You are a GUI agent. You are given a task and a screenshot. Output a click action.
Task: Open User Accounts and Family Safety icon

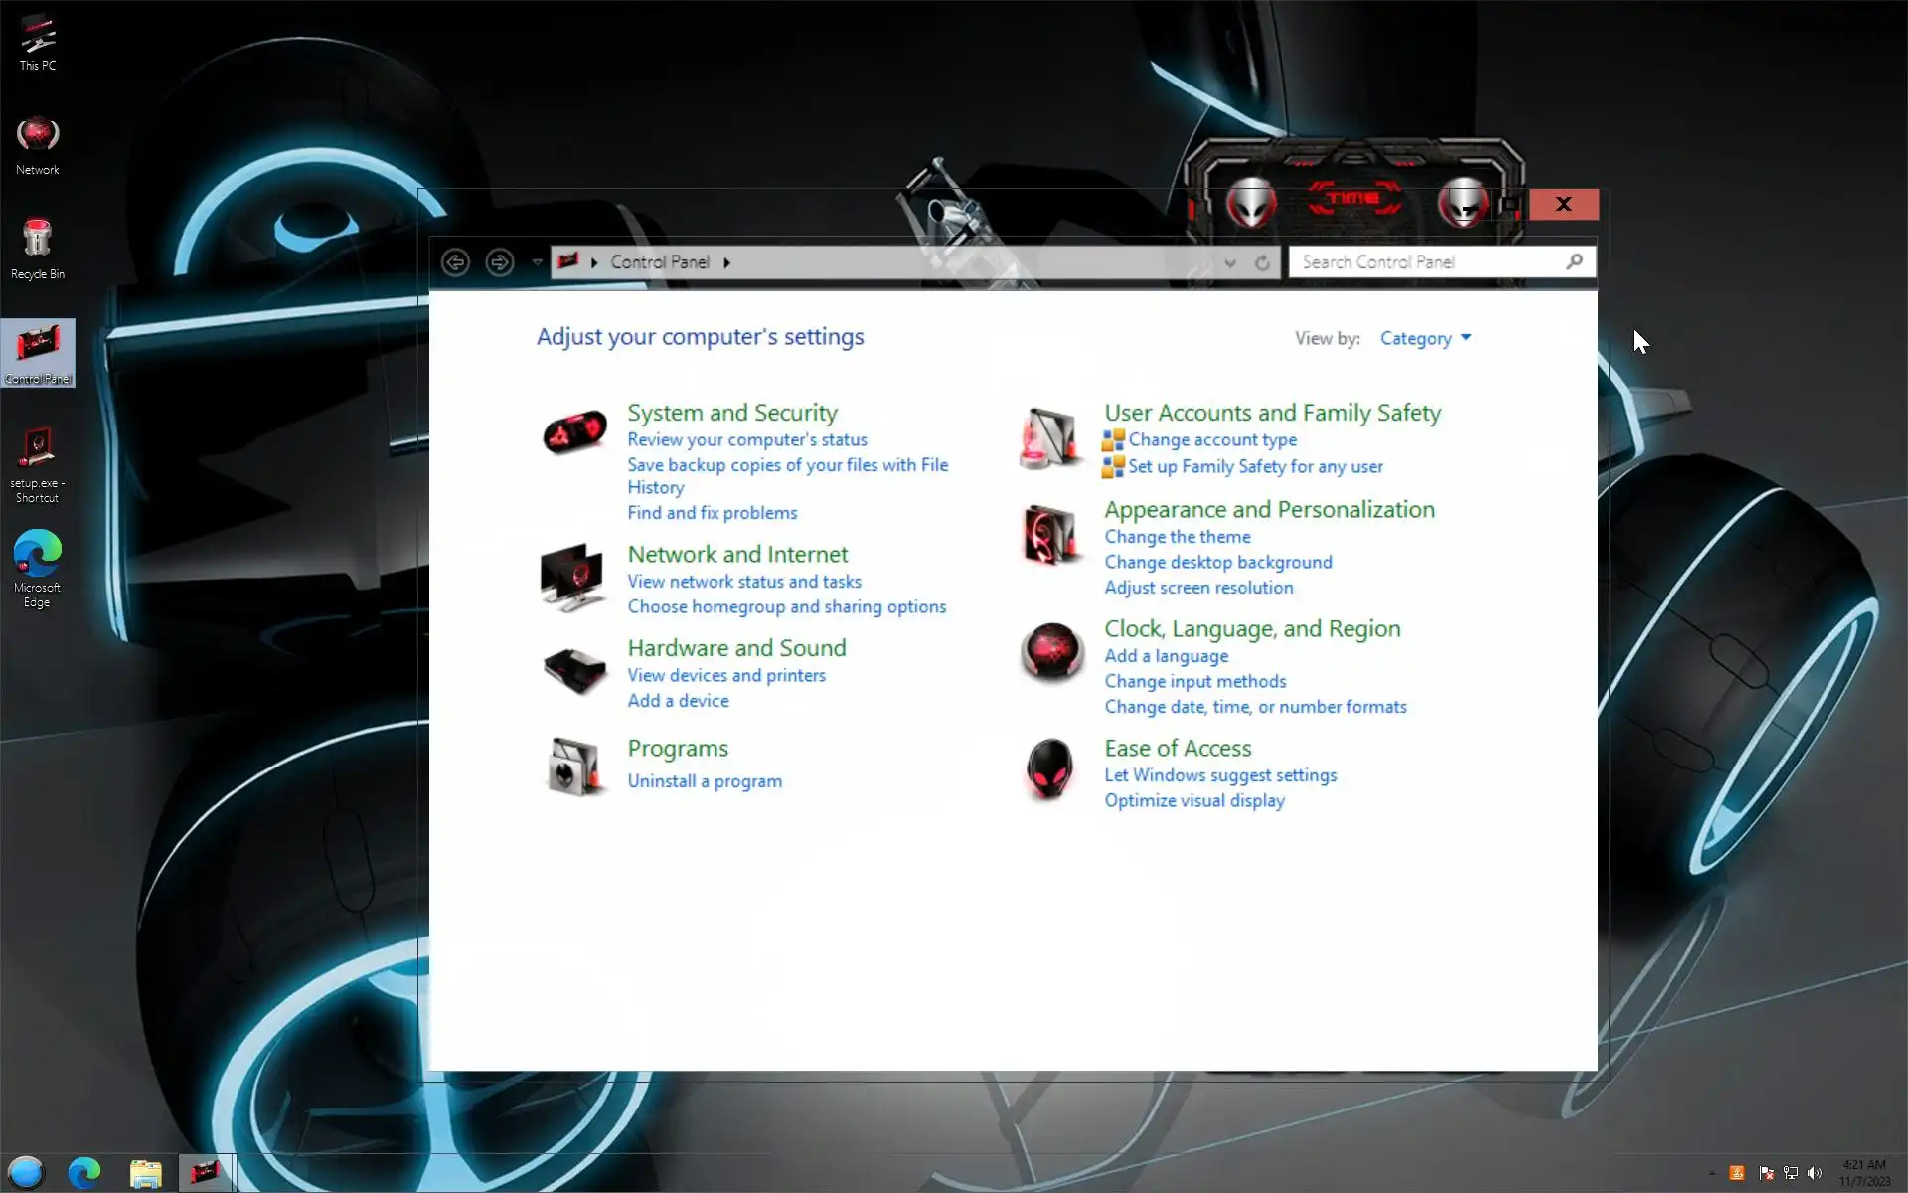coord(1050,437)
